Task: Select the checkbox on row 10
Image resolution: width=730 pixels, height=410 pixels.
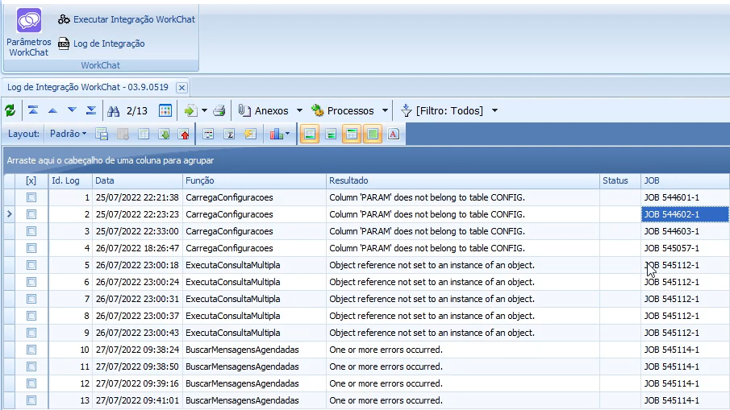Action: pos(31,350)
